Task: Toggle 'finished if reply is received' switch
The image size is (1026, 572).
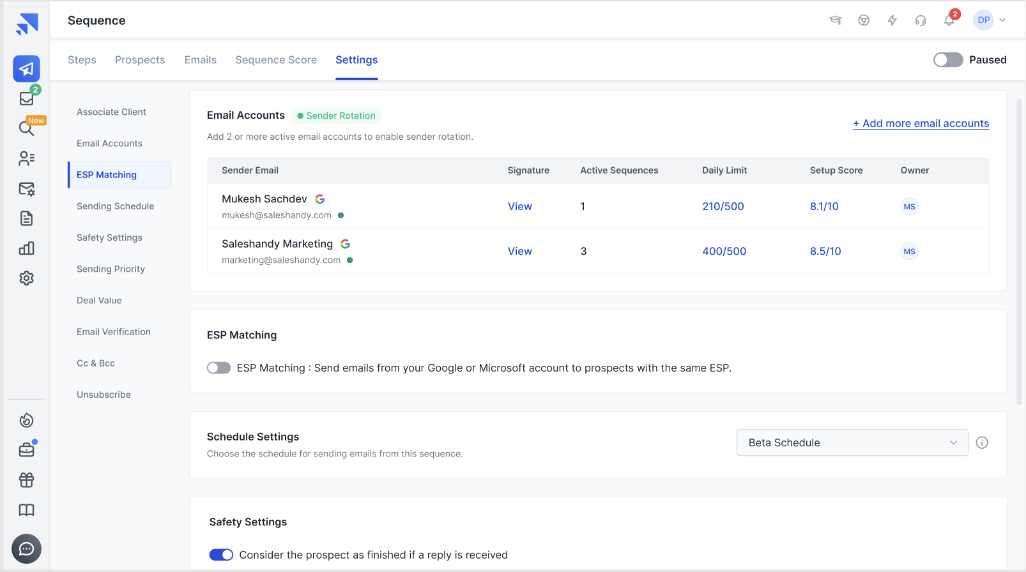Action: point(222,555)
